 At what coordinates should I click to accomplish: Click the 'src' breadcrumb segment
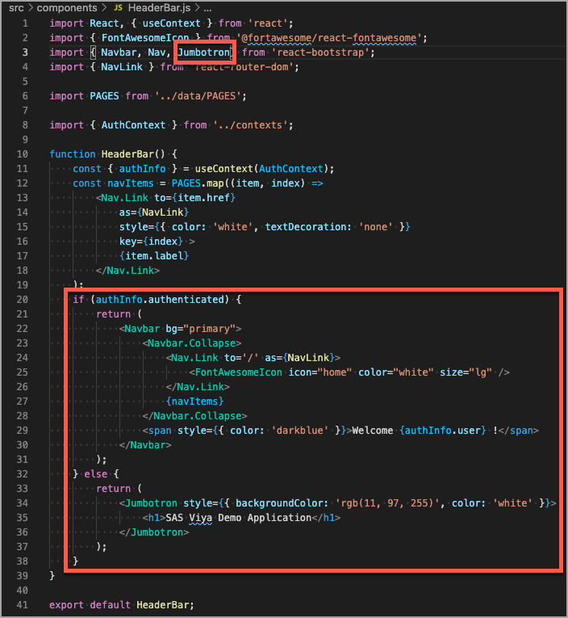(x=16, y=7)
